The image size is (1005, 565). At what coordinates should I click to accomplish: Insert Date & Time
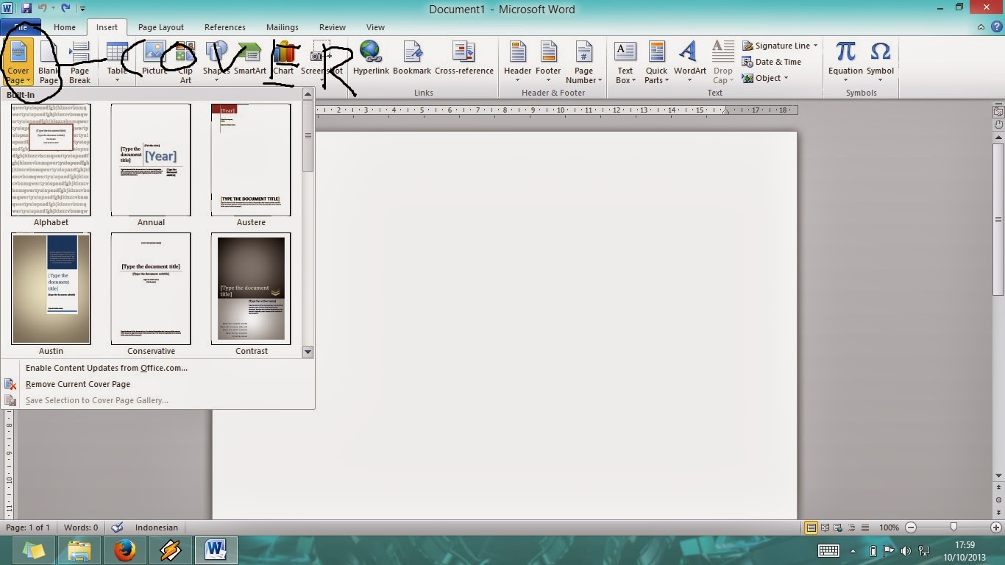click(772, 62)
